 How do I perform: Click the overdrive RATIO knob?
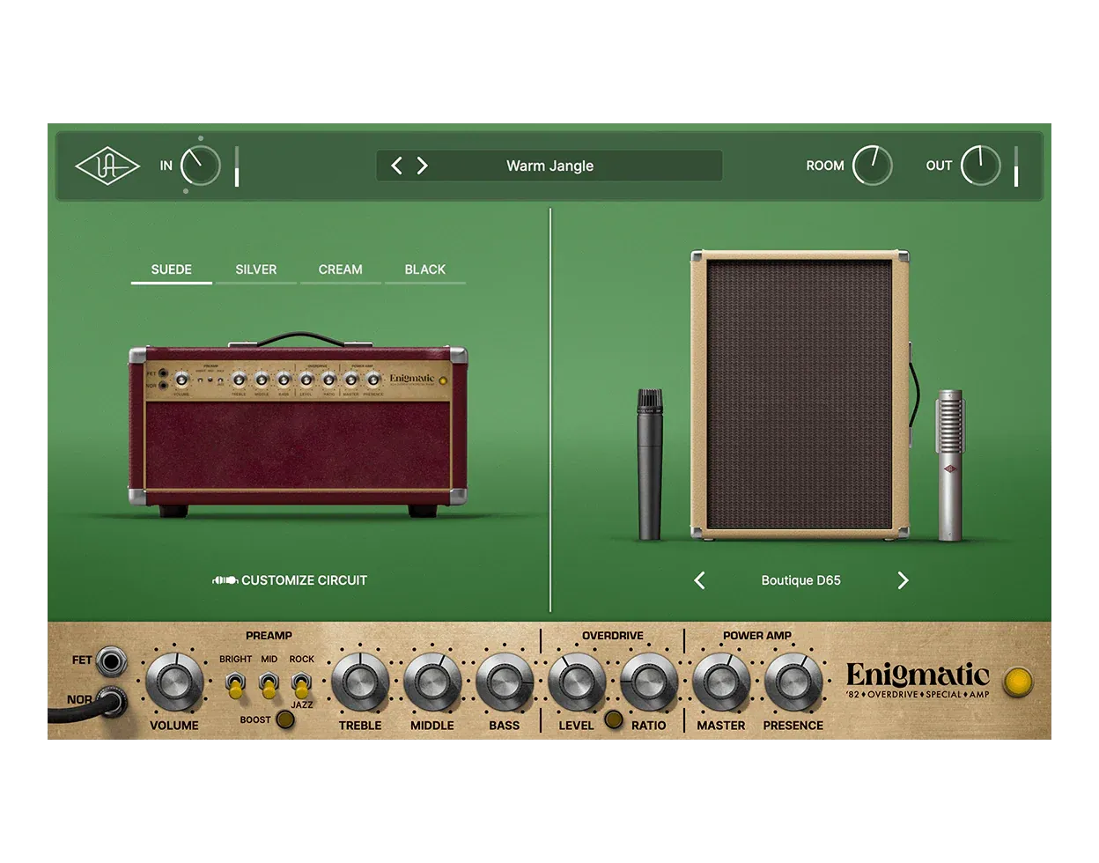pyautogui.click(x=649, y=682)
